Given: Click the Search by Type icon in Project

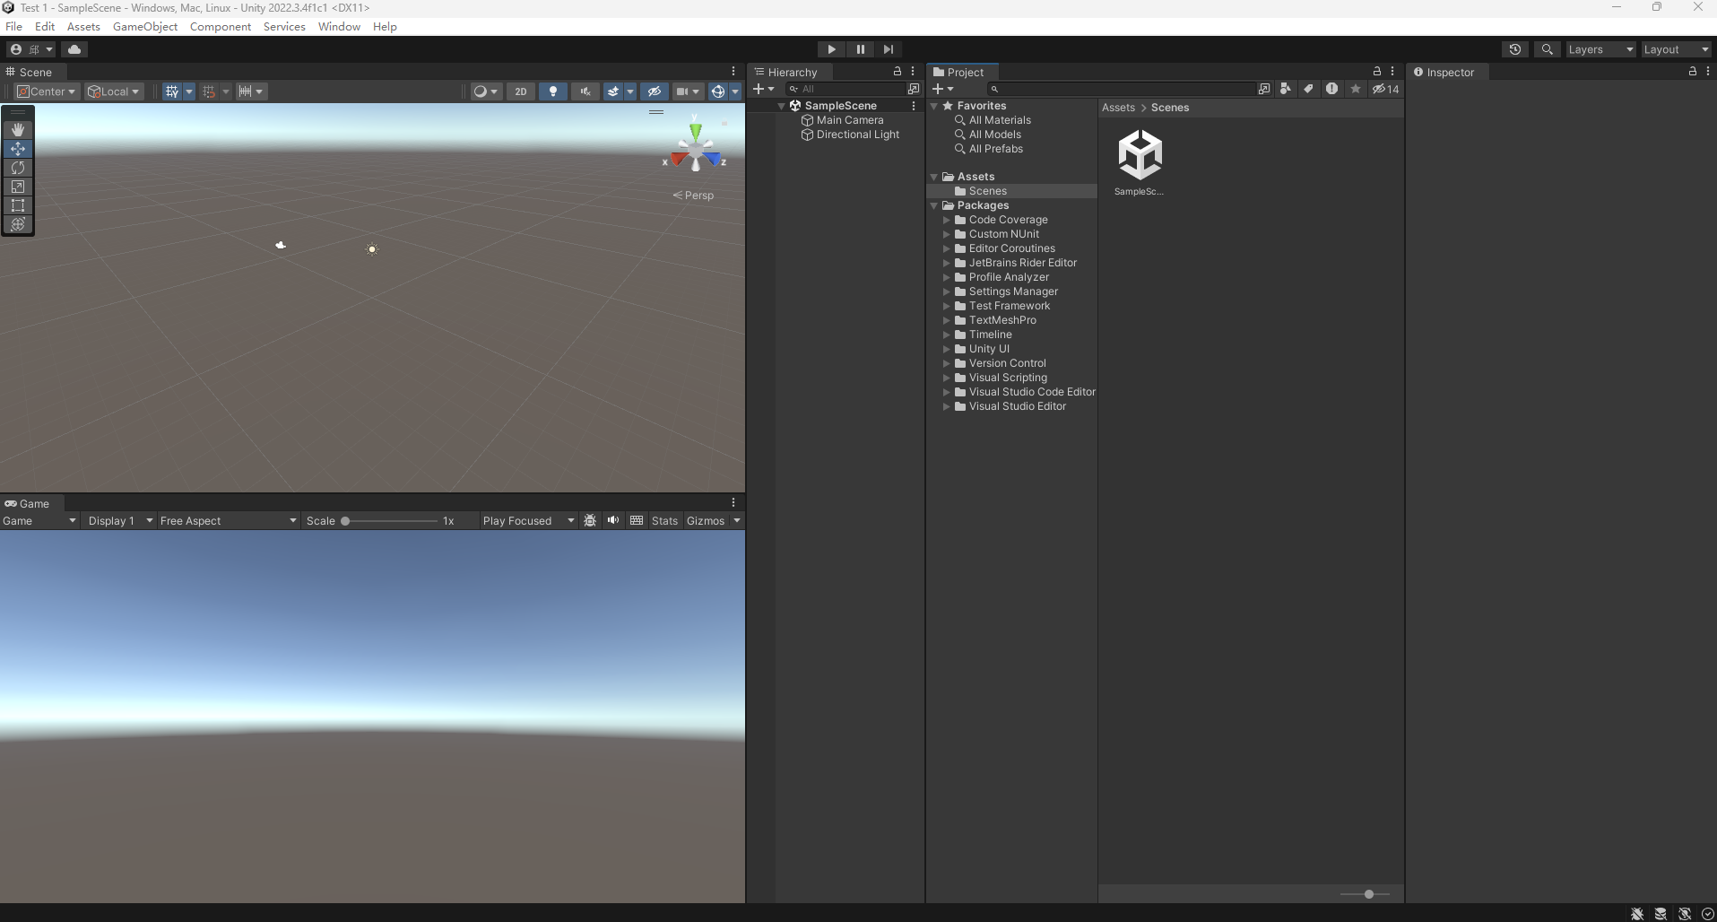Looking at the screenshot, I should pos(1286,89).
